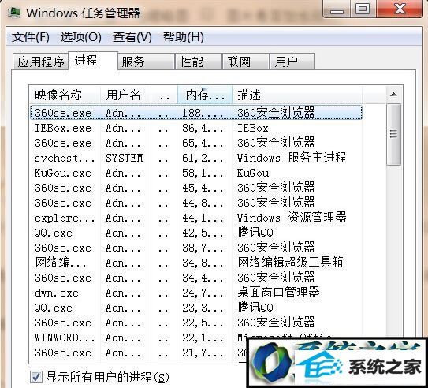Viewport: 428px width, 388px height.
Task: Select the QQ.exe row with 42,5 memory
Action: pos(196,233)
